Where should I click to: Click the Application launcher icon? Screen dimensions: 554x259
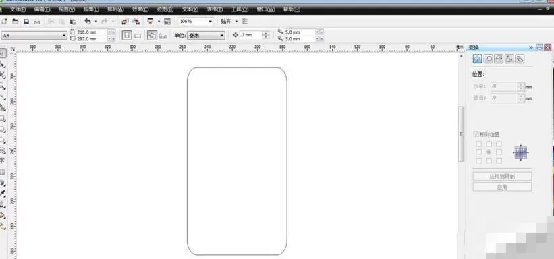coord(150,22)
